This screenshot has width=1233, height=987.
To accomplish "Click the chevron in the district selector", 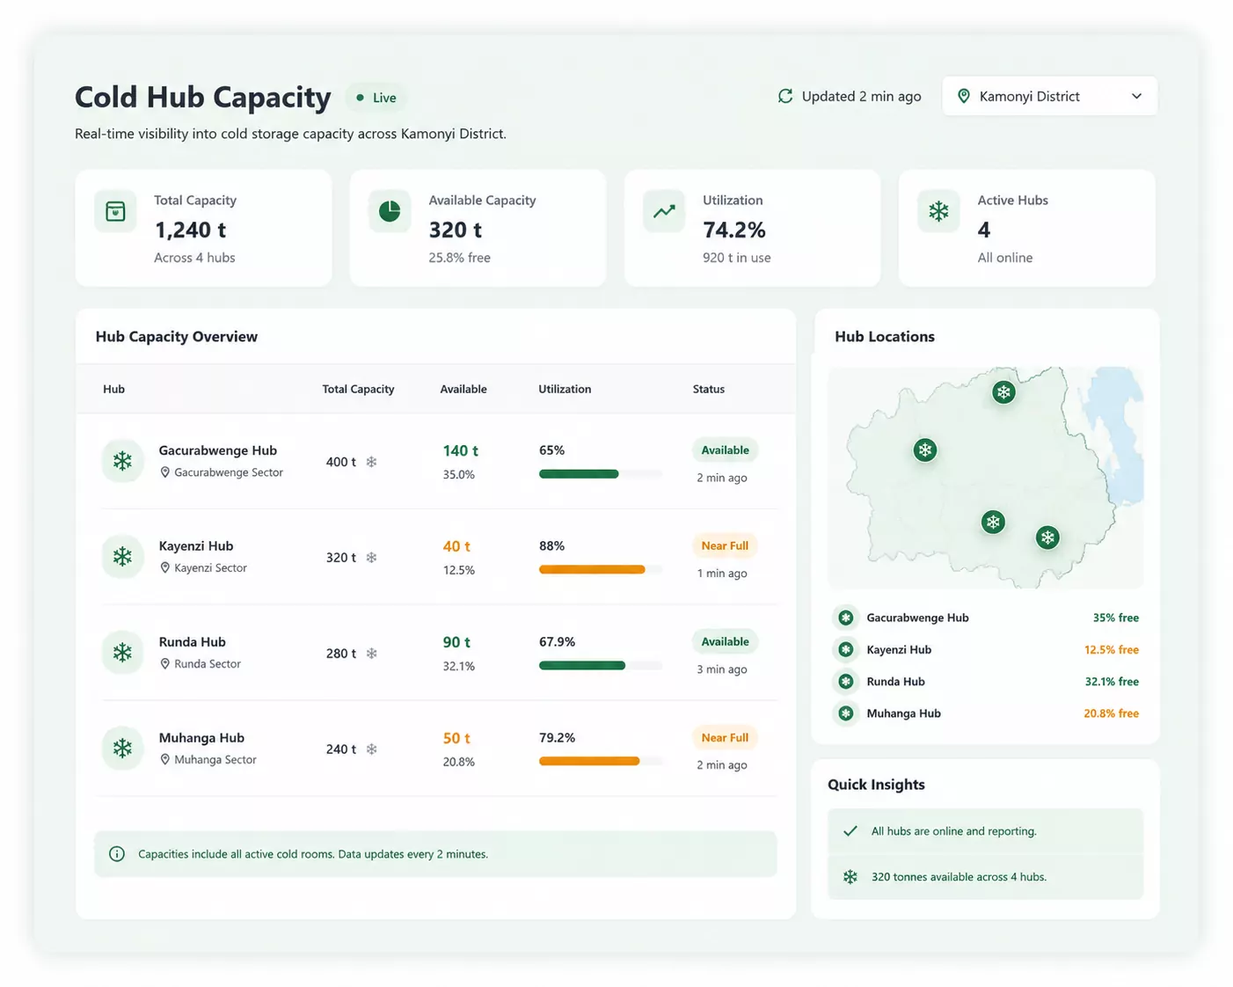I will click(x=1136, y=96).
